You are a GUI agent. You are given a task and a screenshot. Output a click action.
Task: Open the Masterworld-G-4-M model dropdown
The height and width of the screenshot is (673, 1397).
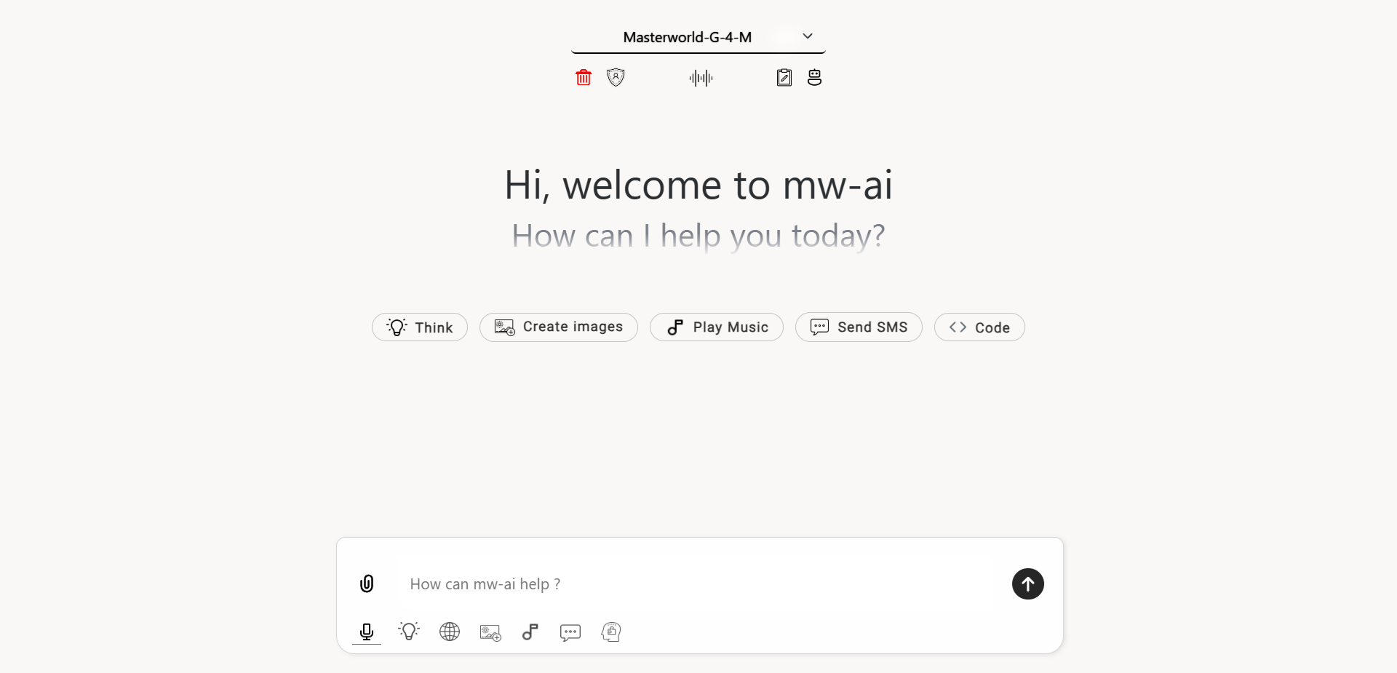[687, 36]
